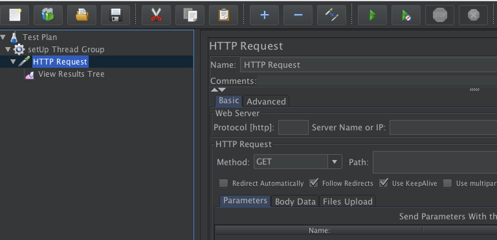The width and height of the screenshot is (497, 240).
Task: Click the Name input field
Action: coord(368,65)
